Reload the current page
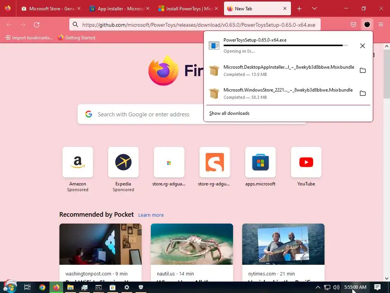 point(37,25)
